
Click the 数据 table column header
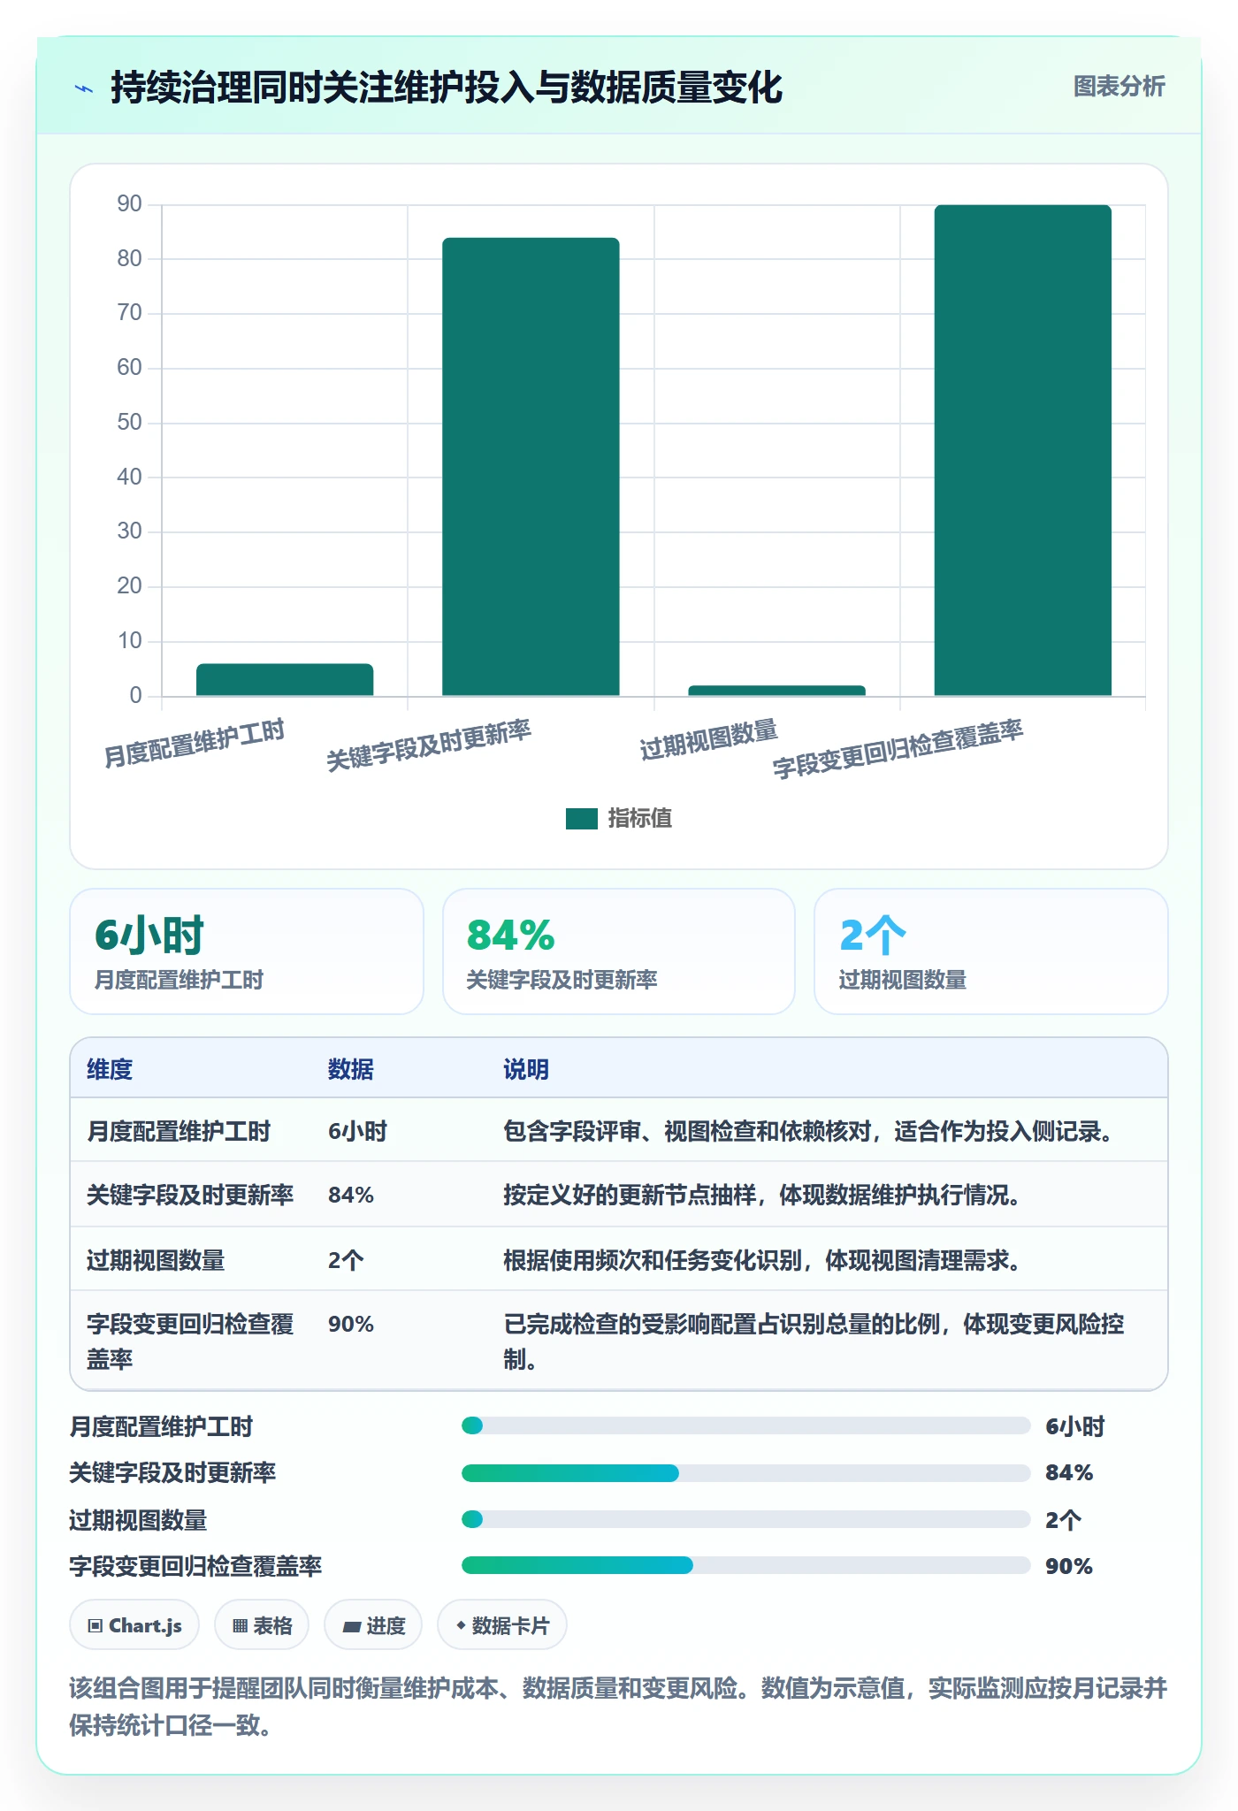click(350, 1069)
